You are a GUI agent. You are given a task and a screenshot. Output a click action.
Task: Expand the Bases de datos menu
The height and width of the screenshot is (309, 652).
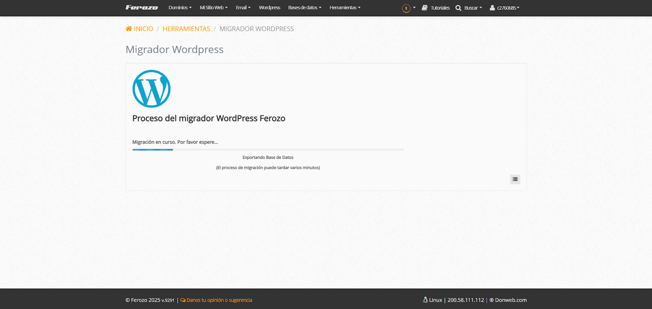304,8
